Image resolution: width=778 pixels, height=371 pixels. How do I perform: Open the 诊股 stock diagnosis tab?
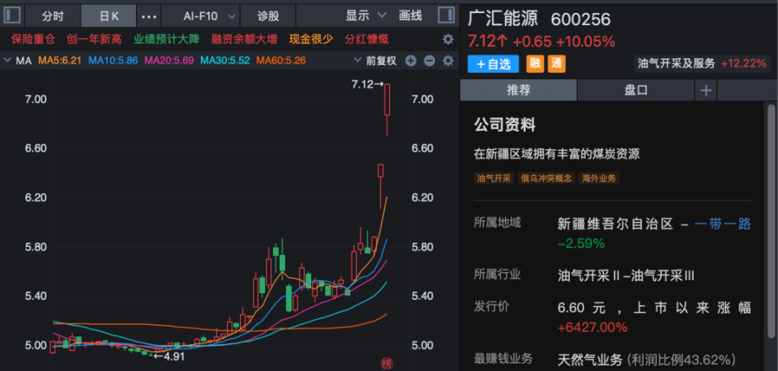(x=268, y=16)
